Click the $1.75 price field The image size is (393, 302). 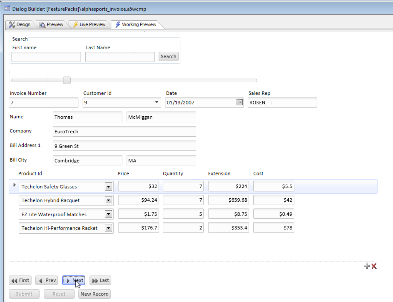[x=139, y=214]
